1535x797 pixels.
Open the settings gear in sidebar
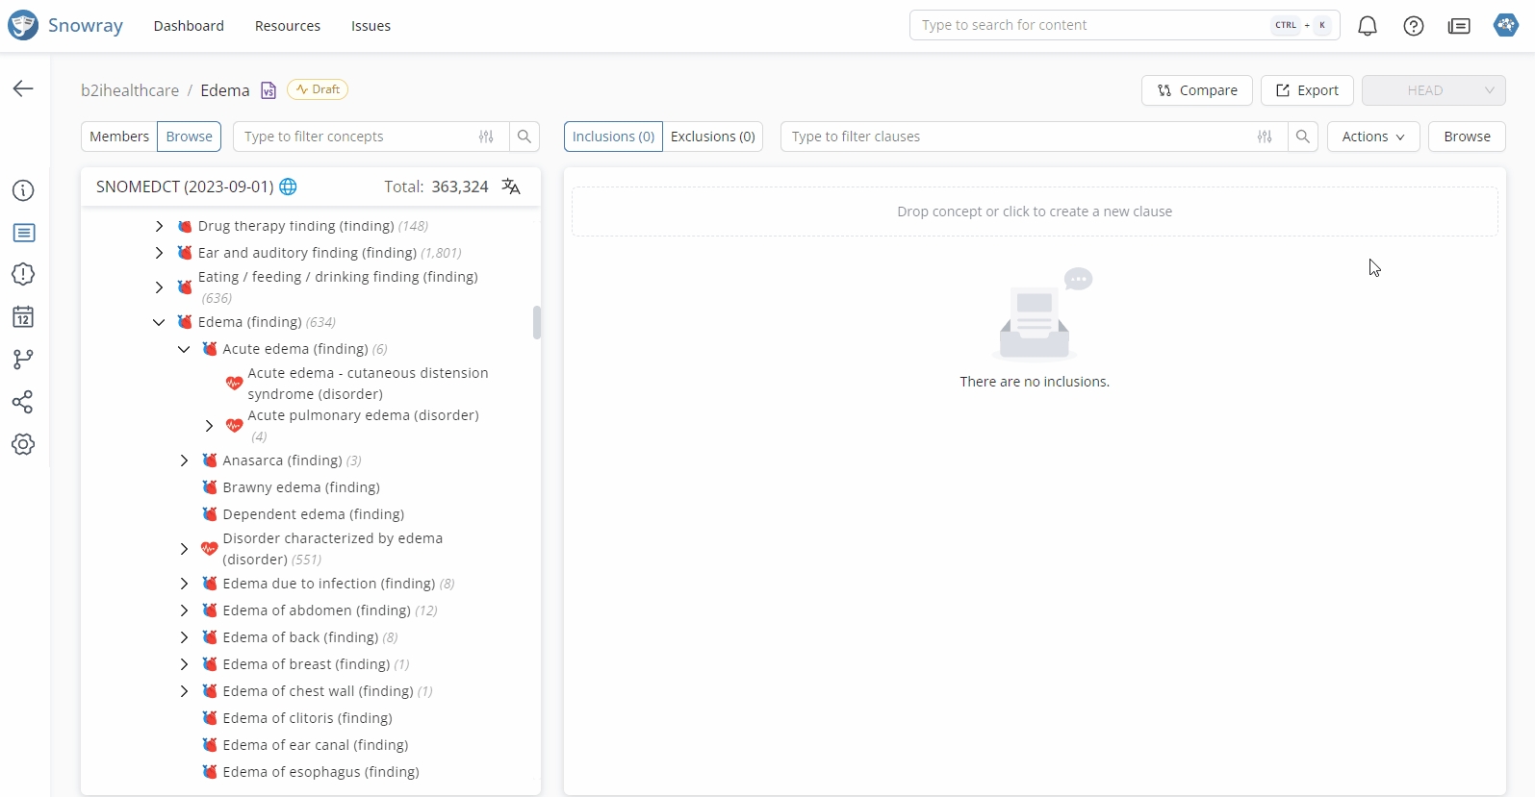23,444
